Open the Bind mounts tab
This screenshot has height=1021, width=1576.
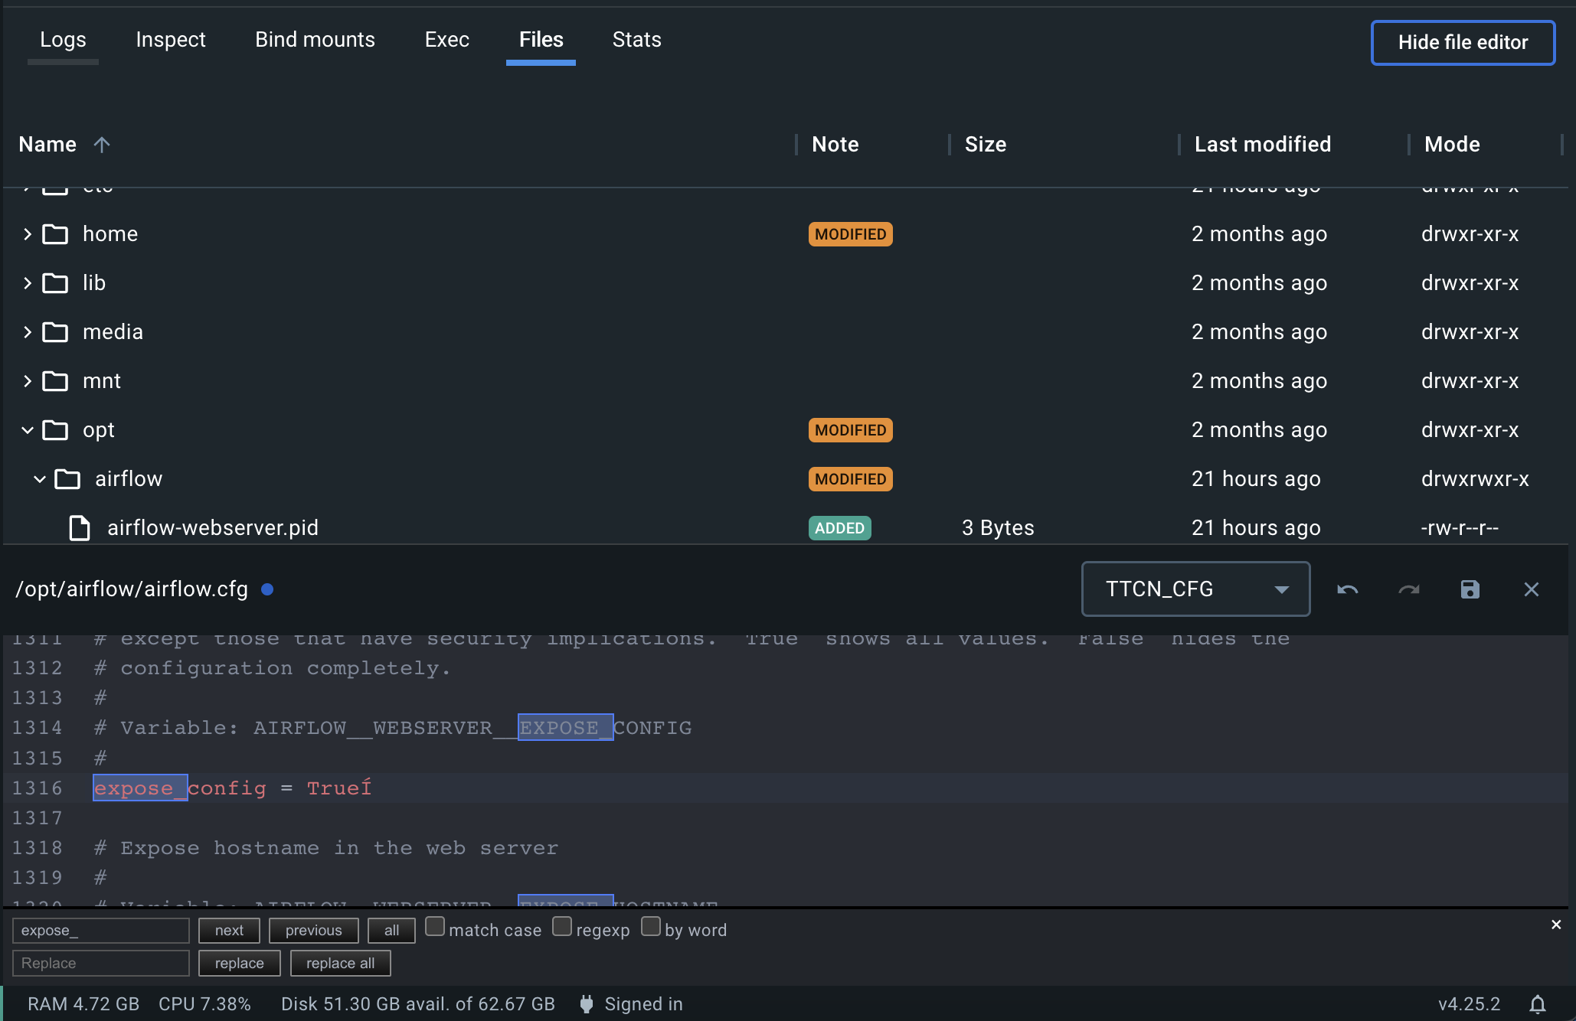[x=315, y=40]
